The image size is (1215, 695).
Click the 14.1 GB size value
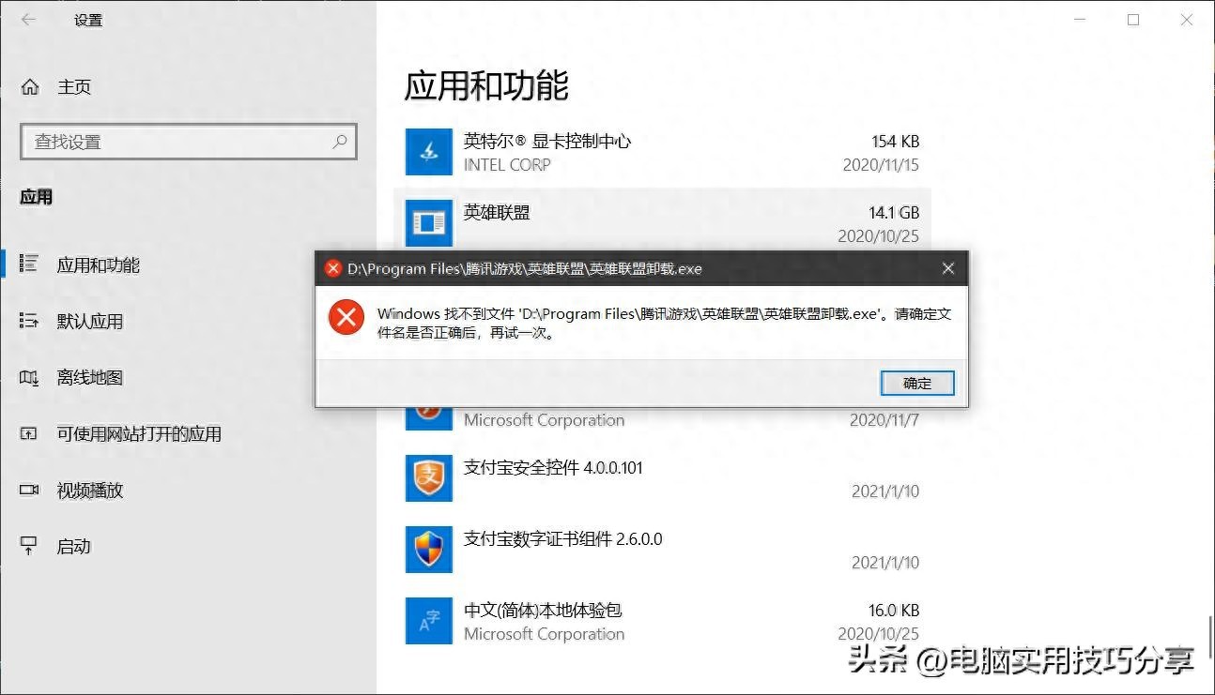tap(894, 213)
